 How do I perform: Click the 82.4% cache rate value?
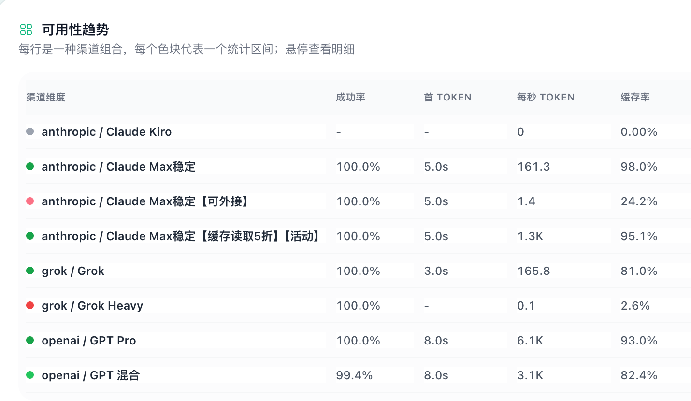pyautogui.click(x=639, y=375)
